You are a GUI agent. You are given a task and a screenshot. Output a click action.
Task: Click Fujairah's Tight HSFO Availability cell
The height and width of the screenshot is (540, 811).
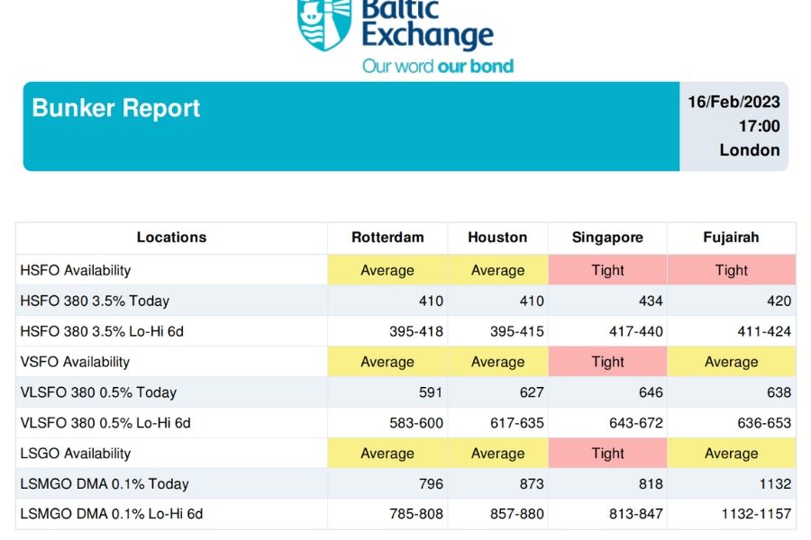pos(732,270)
